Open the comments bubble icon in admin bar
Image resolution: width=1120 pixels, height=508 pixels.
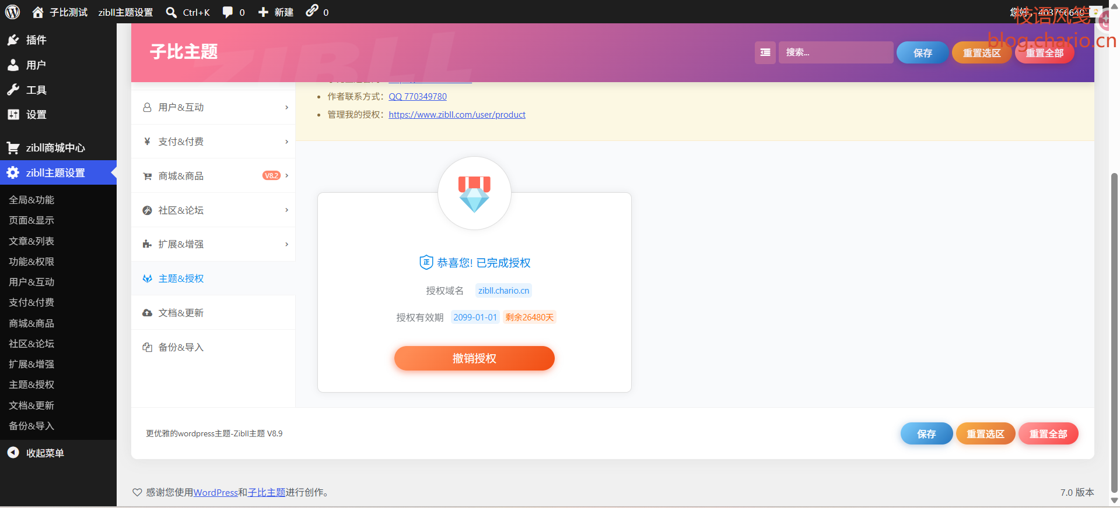click(228, 12)
